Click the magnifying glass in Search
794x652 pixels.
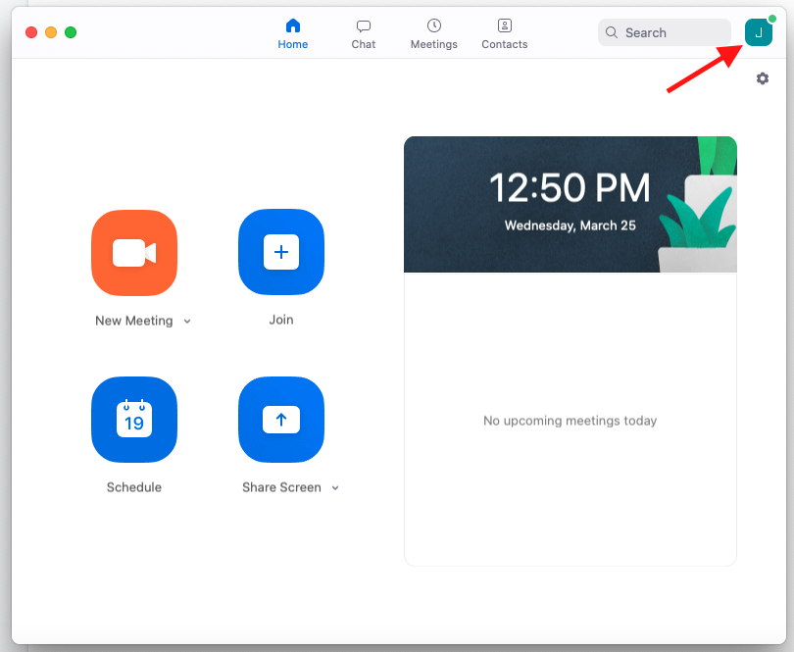[612, 32]
